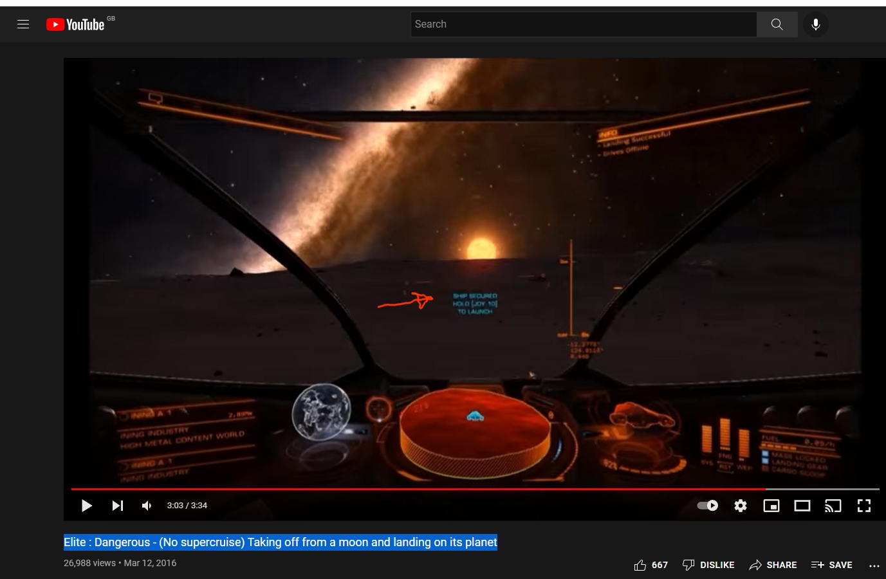Viewport: 886px width, 579px height.
Task: Enter full screen mode
Action: [x=864, y=506]
